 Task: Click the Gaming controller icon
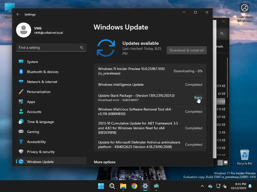[x=21, y=131]
